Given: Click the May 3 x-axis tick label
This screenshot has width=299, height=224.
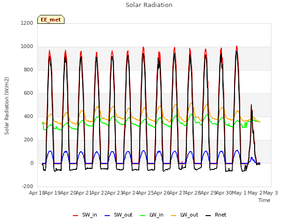Looking at the screenshot, I should coord(271,193).
